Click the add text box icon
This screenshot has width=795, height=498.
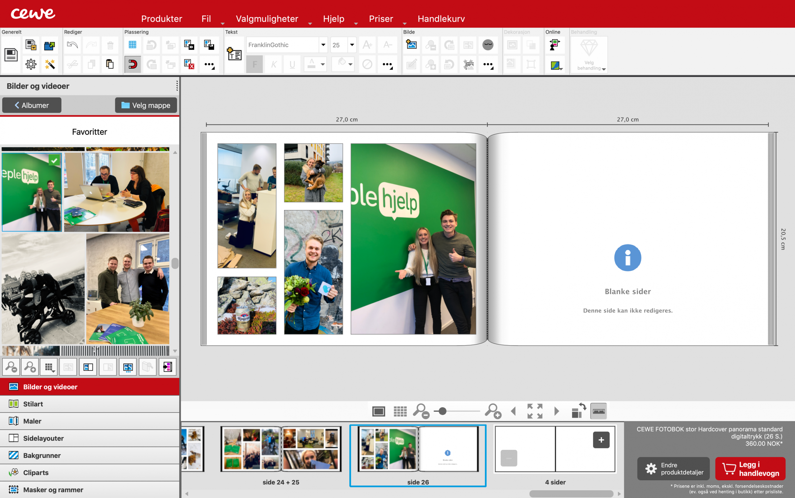tap(234, 54)
